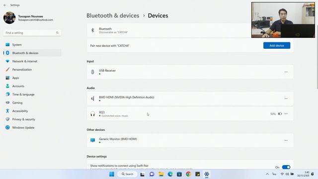Open Sticky Notes from the taskbar
Viewport: 318px width, 179px height.
[198, 174]
